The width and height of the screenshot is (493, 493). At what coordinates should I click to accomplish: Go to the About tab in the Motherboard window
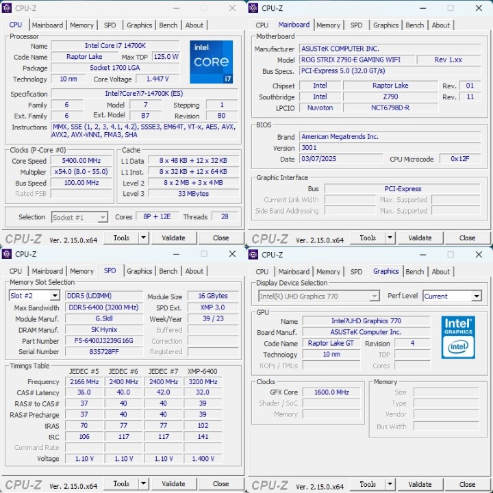pos(441,25)
